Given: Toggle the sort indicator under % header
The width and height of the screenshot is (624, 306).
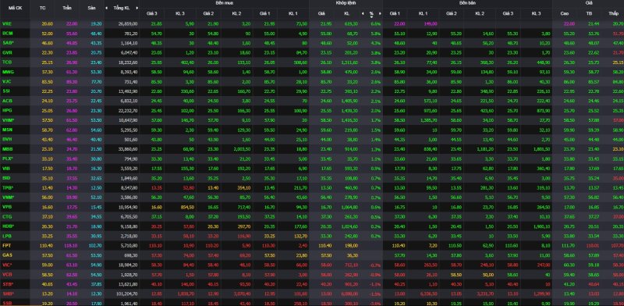Looking at the screenshot, I should 371,17.
